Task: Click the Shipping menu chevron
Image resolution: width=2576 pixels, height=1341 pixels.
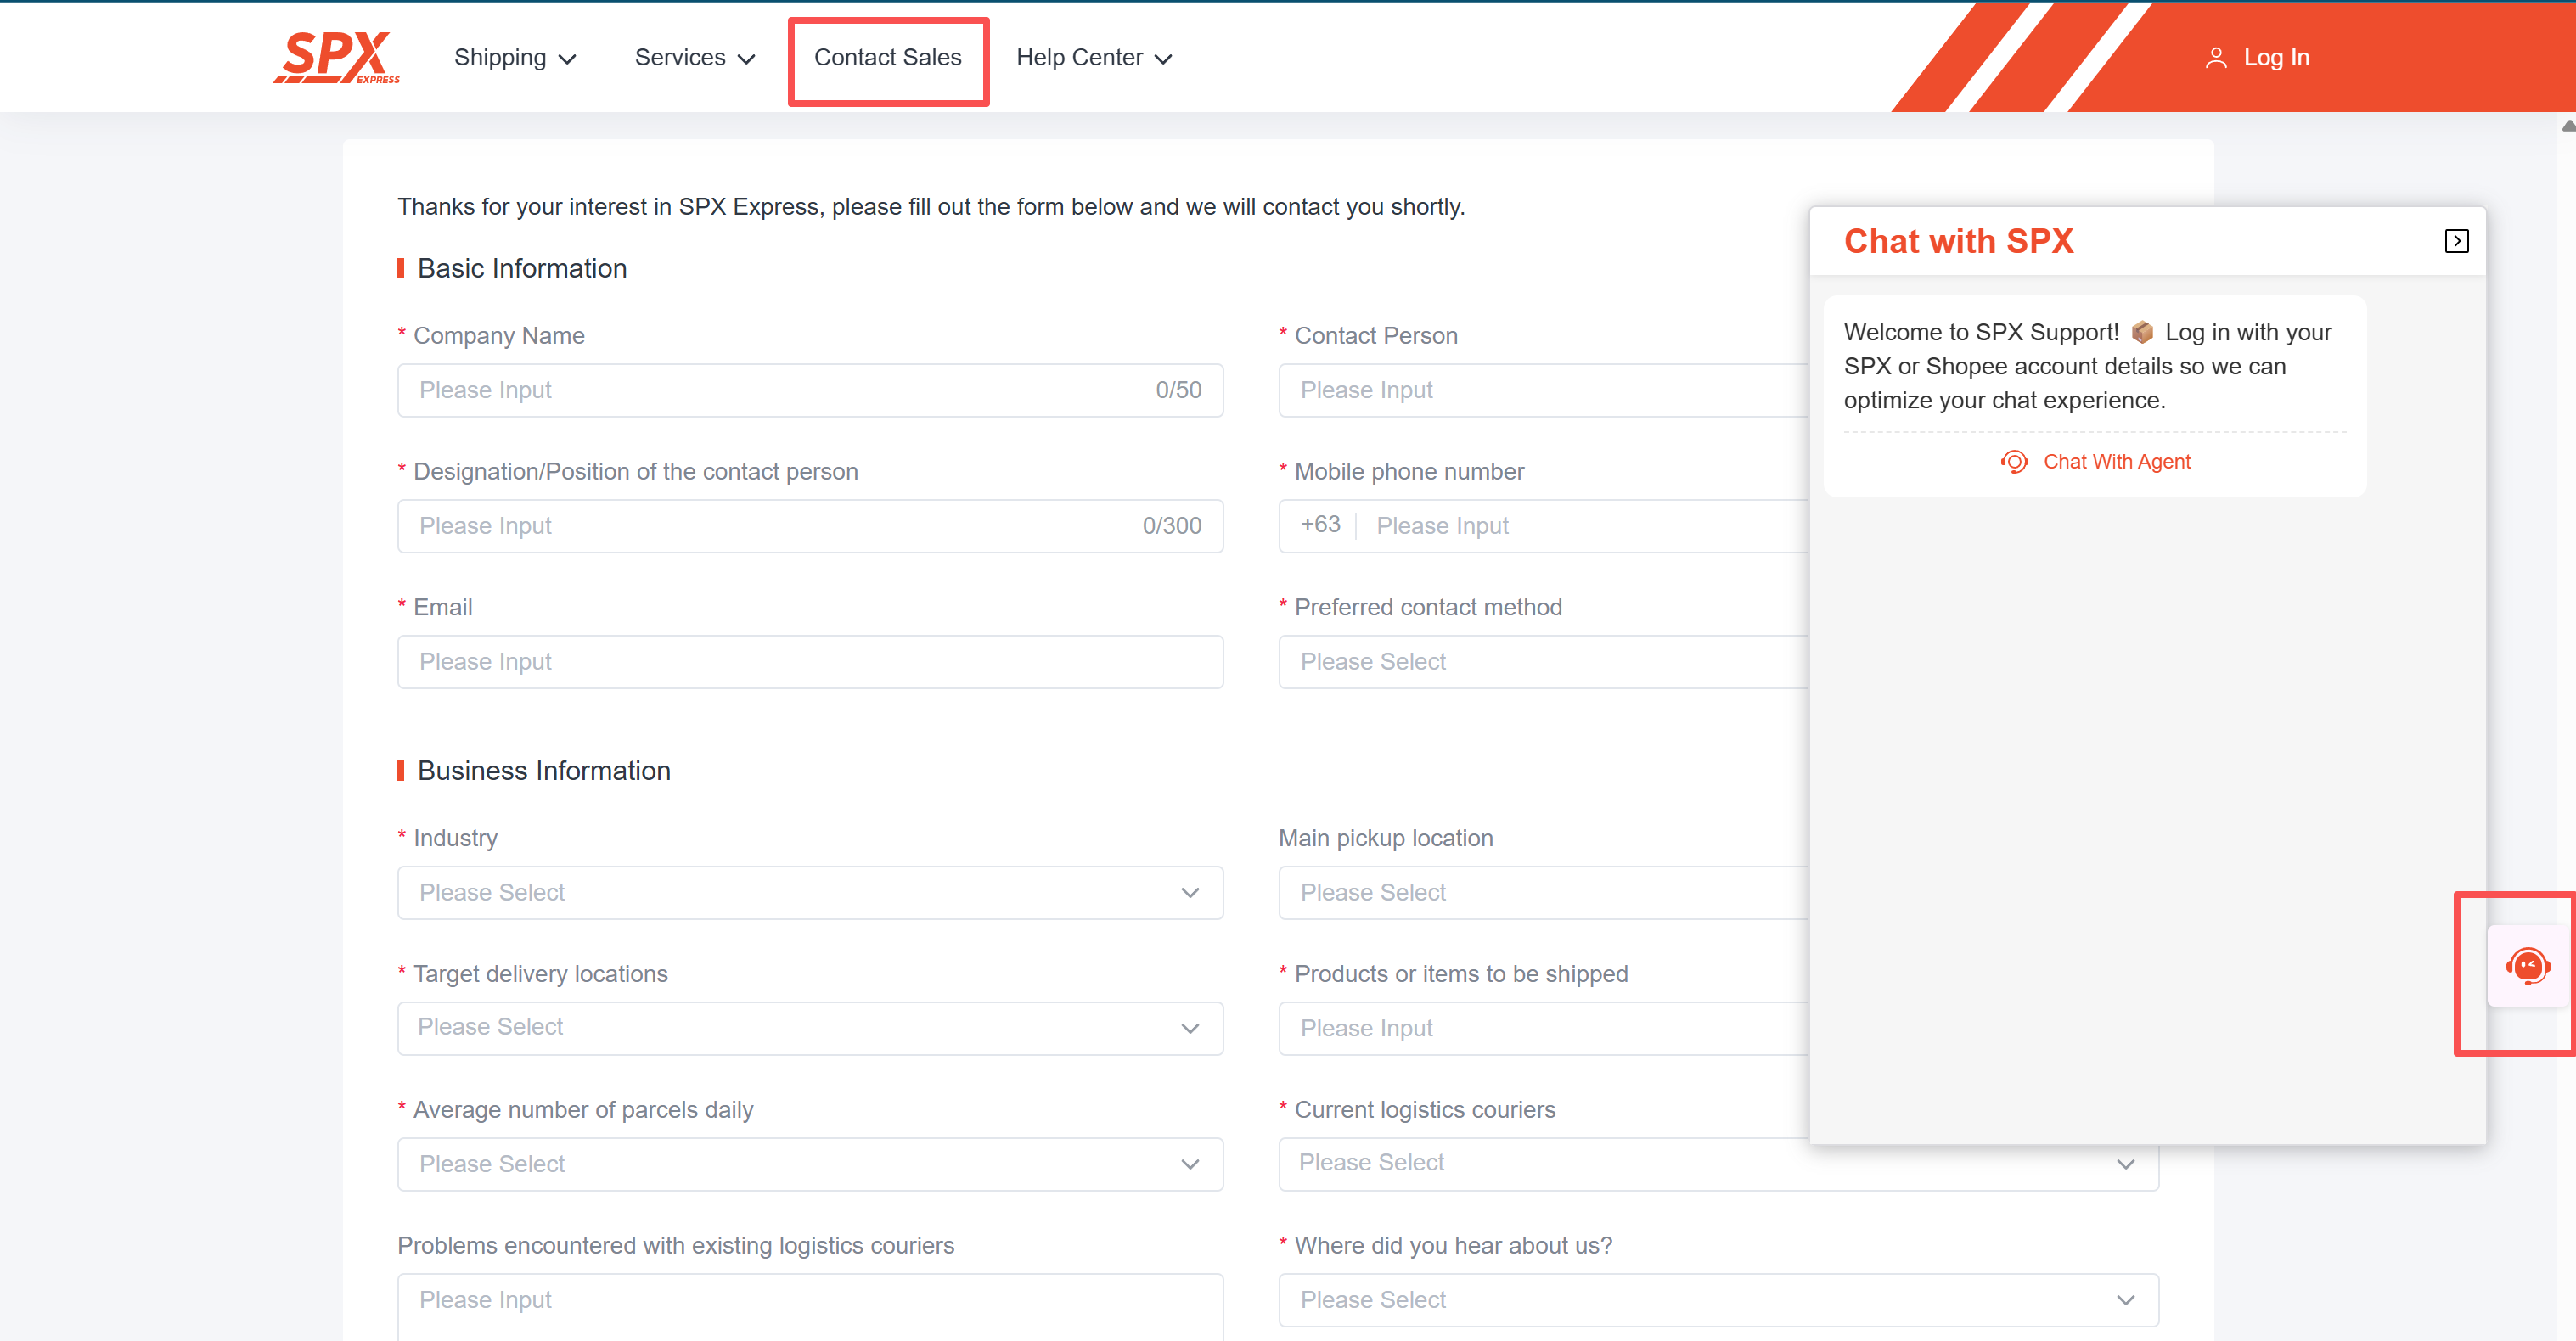Action: pyautogui.click(x=567, y=59)
